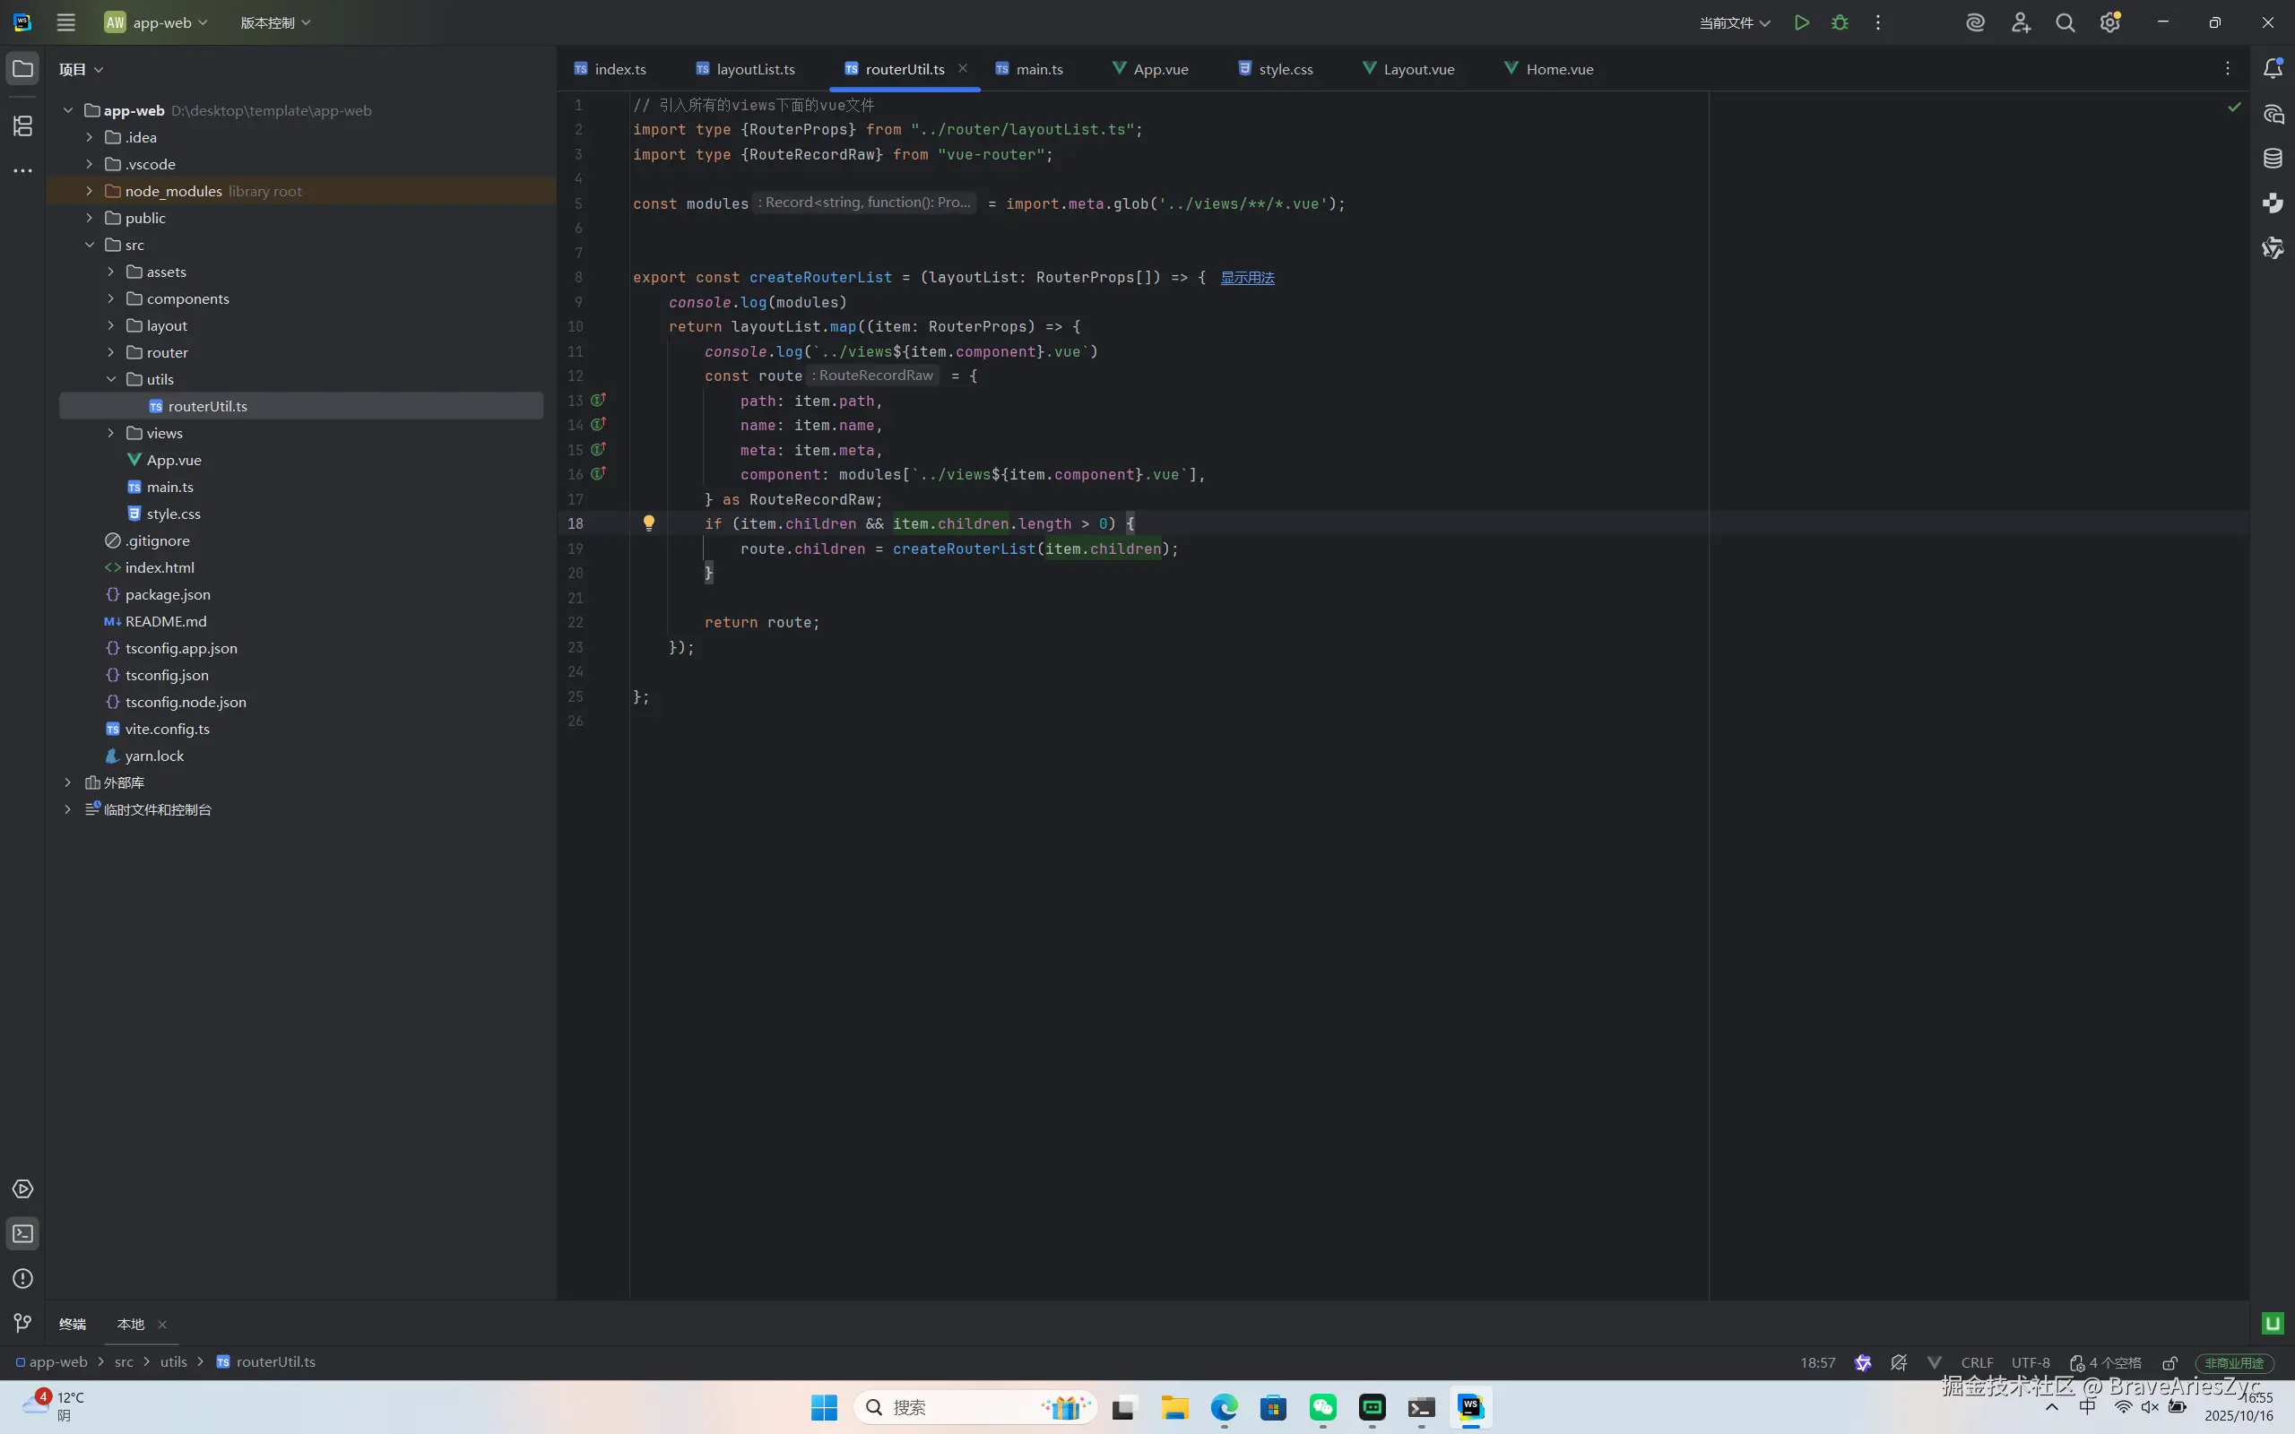Toggle the read-only lock icon in status bar
Image resolution: width=2295 pixels, height=1434 pixels.
click(x=2169, y=1363)
